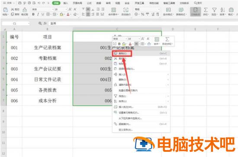Click the Merge and Center icon in the ribbon
Viewport: 238px width, 157px height.
point(113,10)
